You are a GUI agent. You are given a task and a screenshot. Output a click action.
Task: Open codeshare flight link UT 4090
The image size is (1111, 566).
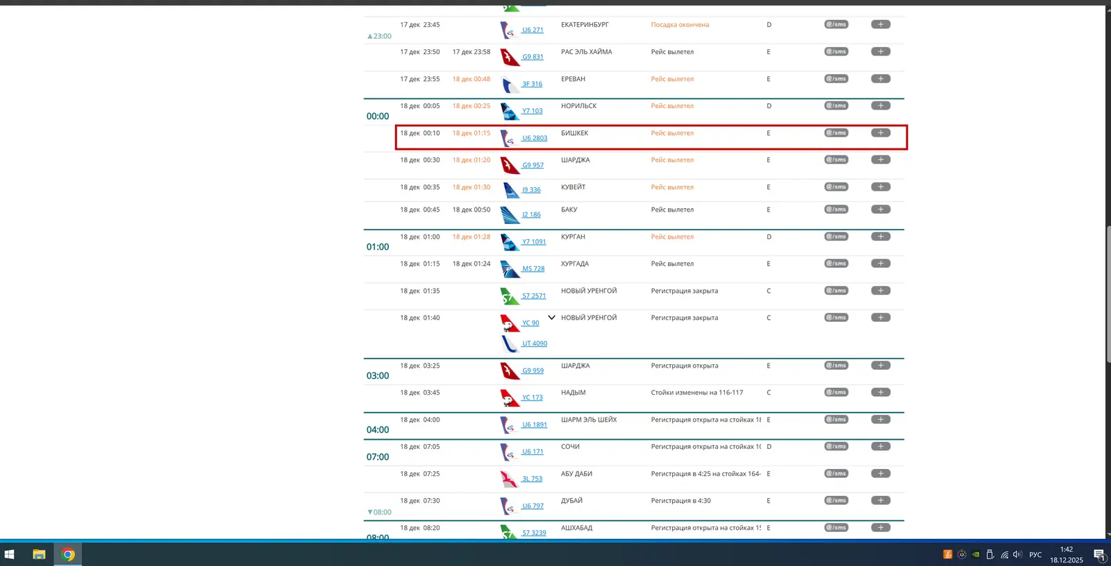(x=535, y=343)
